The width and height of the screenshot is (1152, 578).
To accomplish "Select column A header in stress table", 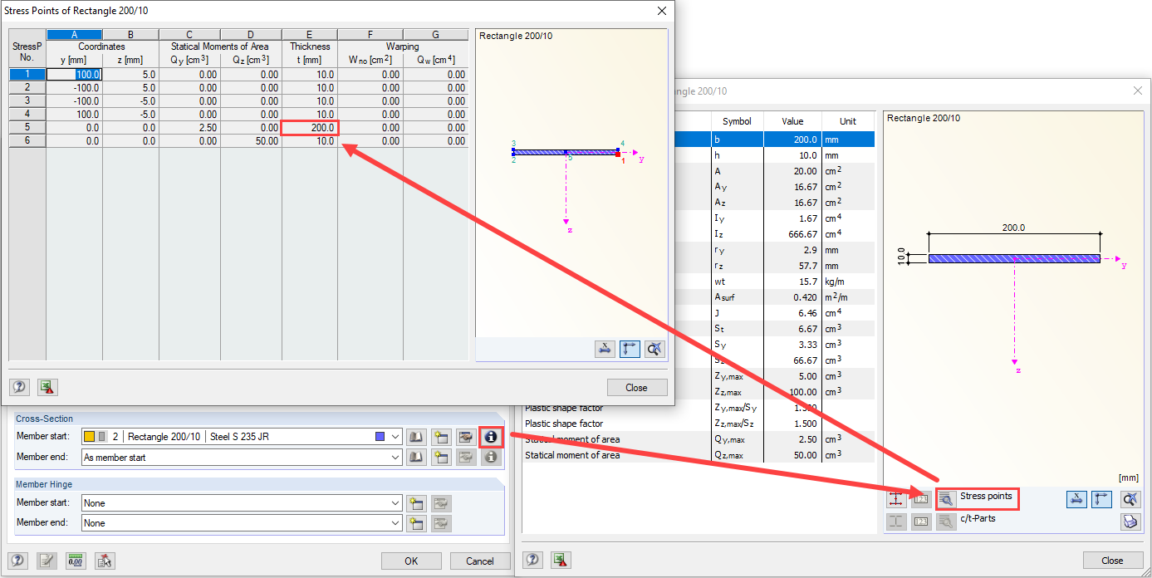I will click(75, 35).
